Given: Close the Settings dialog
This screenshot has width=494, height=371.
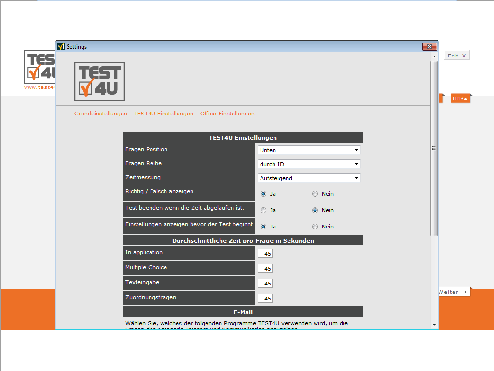Looking at the screenshot, I should pyautogui.click(x=429, y=46).
